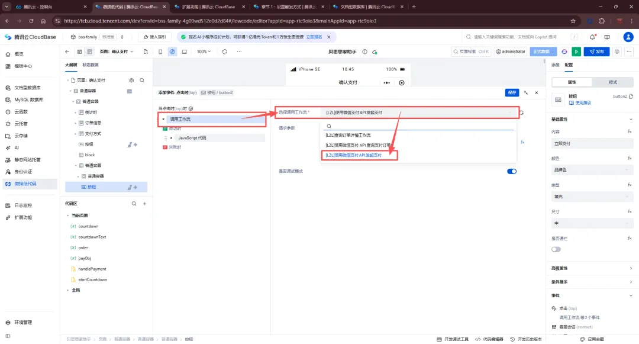
Task: Click the 发布 publish button
Action: click(x=596, y=52)
